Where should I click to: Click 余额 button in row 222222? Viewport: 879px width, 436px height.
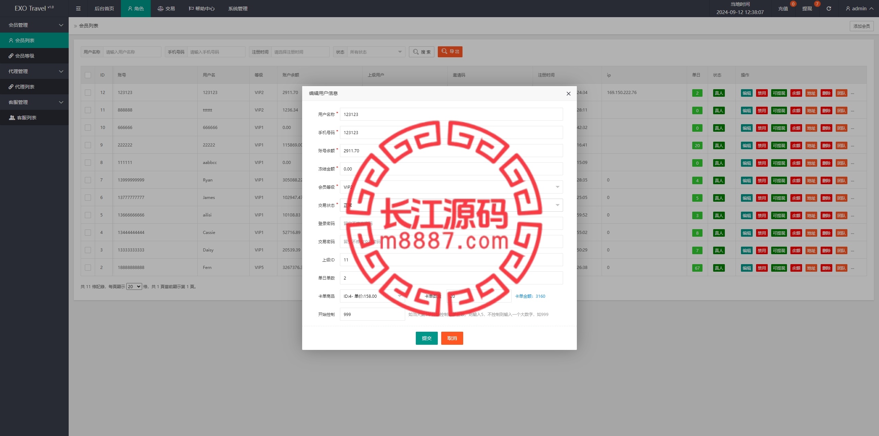(x=796, y=145)
